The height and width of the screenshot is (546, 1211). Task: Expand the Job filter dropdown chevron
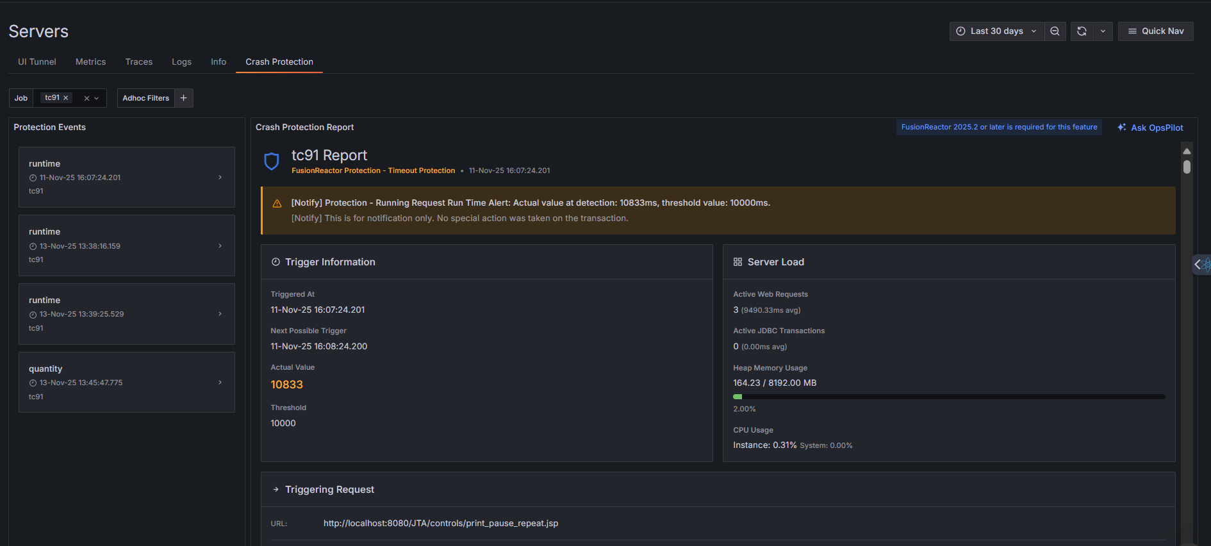(x=97, y=99)
